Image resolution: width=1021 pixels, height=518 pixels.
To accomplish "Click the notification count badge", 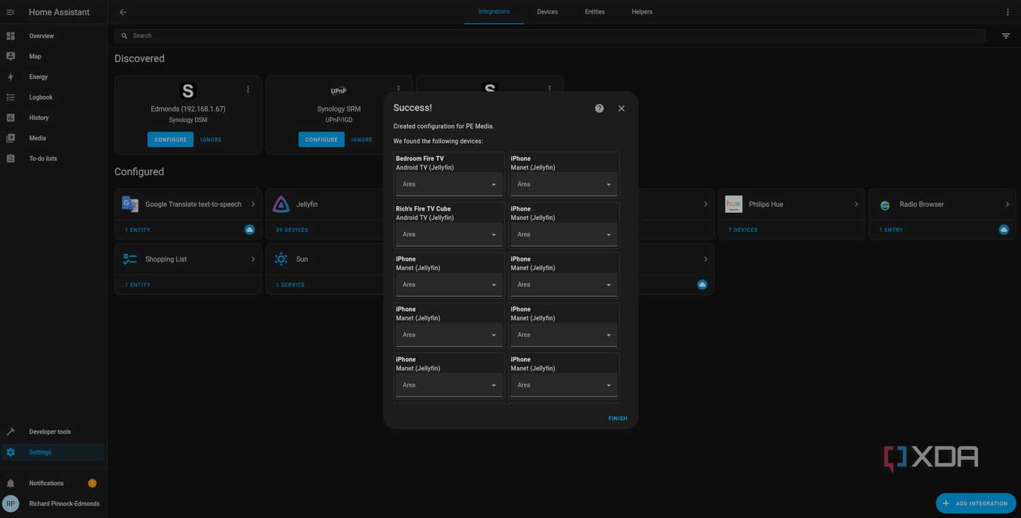I will pos(92,483).
